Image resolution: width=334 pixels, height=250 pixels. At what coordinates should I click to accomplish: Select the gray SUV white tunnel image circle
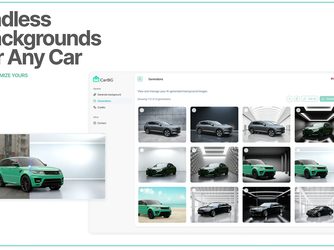tap(246, 110)
